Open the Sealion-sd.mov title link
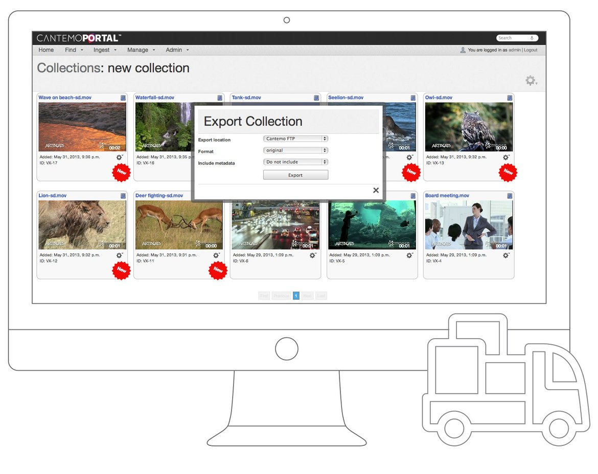 coord(346,98)
